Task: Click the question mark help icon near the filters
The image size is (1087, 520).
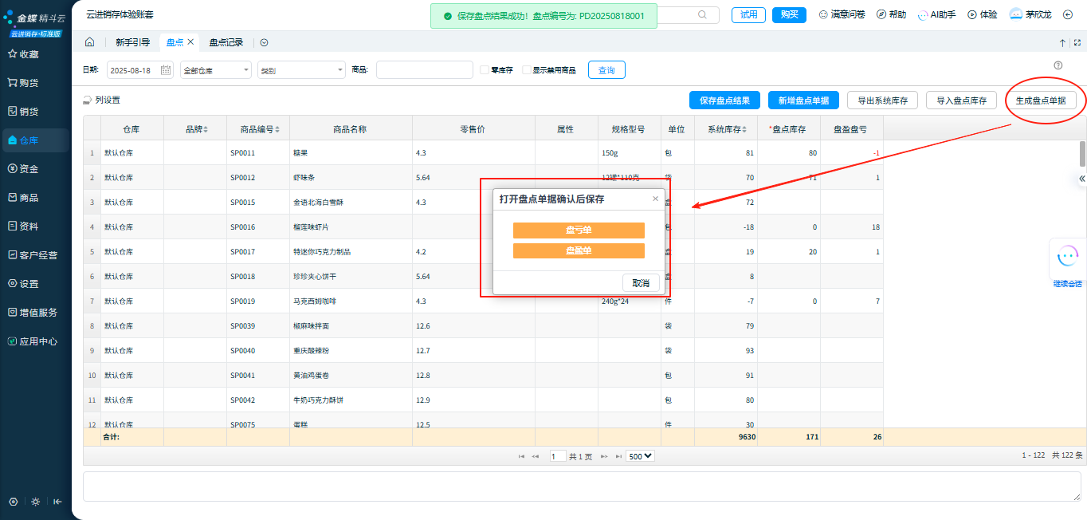Action: pyautogui.click(x=1058, y=65)
